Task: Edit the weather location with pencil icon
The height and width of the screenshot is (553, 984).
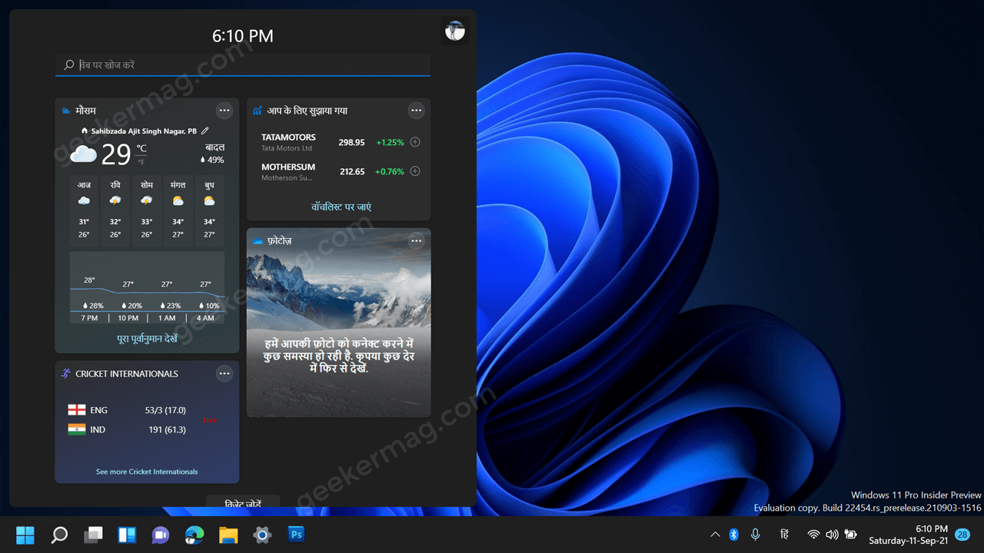Action: 204,131
